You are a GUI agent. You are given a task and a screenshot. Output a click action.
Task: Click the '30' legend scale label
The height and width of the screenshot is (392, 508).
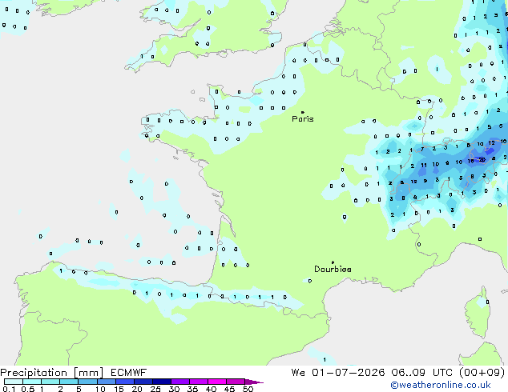[x=174, y=389]
